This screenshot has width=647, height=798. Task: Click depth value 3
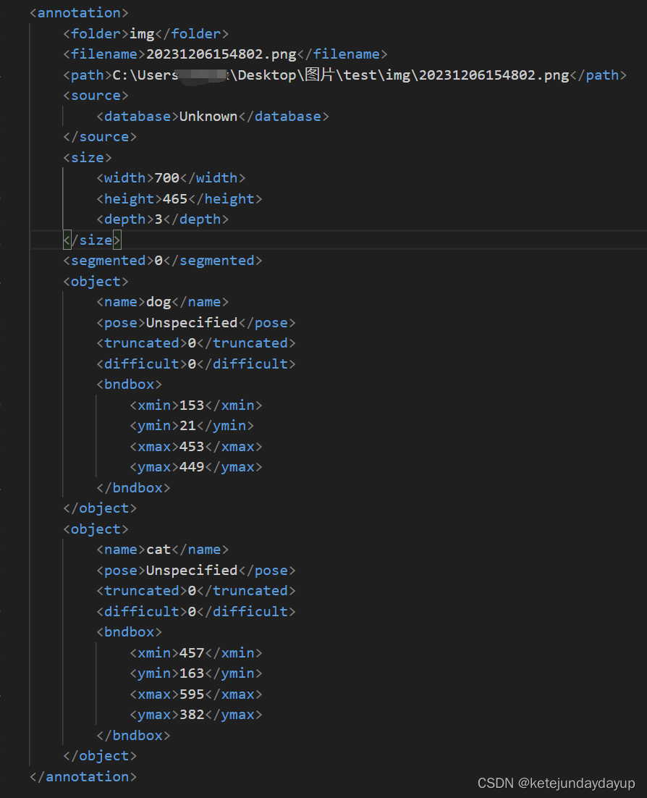point(158,219)
